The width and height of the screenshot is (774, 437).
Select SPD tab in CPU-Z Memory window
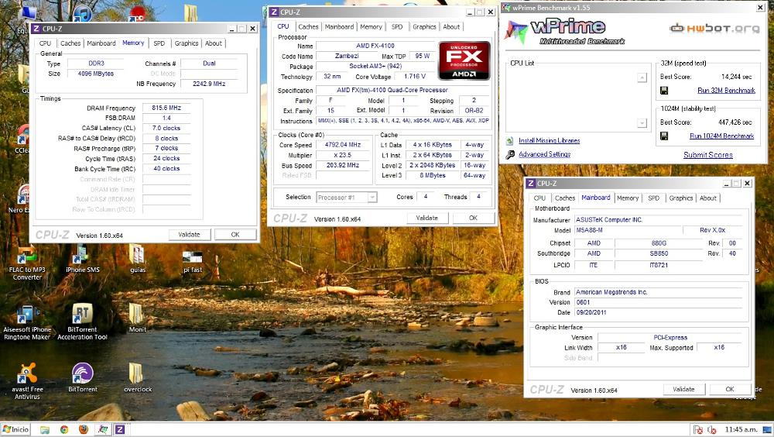159,43
